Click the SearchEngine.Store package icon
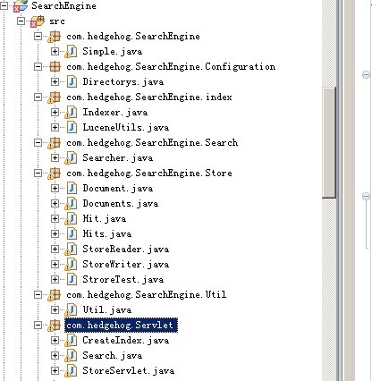372x381 pixels. tap(54, 174)
